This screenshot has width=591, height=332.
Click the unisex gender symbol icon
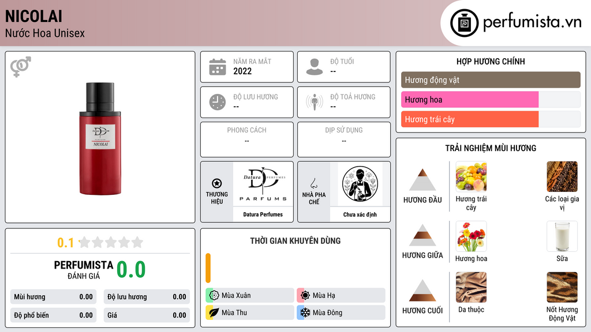[21, 67]
